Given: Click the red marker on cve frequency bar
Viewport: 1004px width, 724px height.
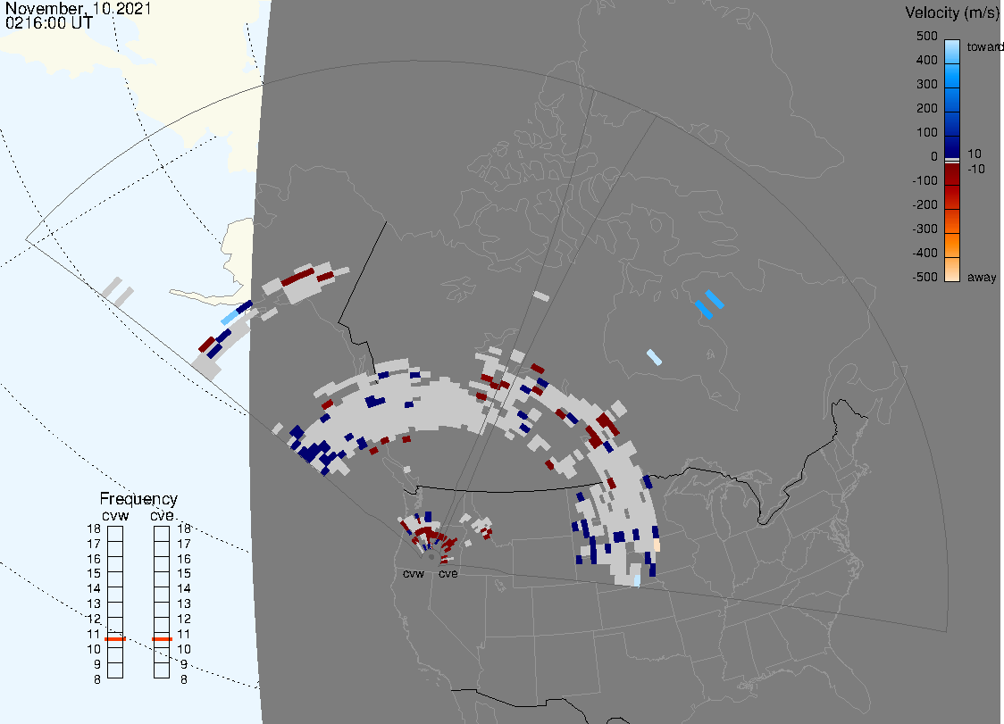Looking at the screenshot, I should coord(162,639).
